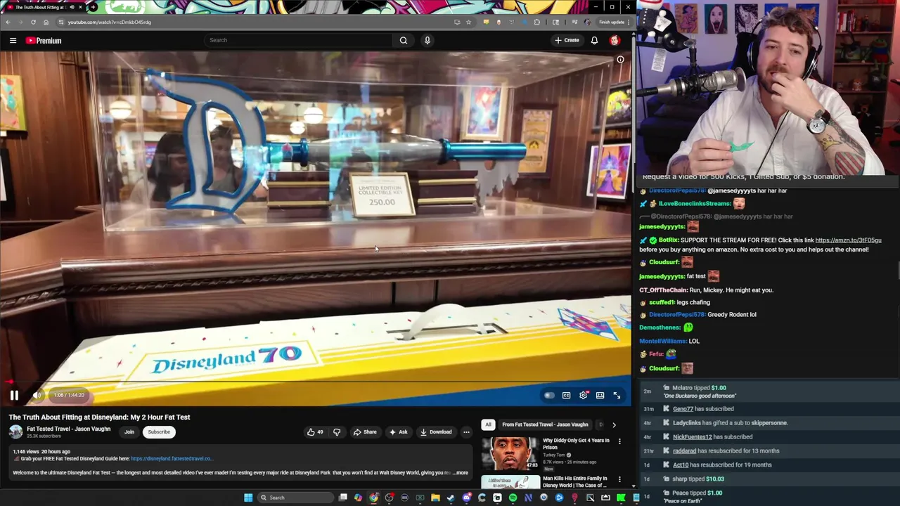Show more filter chips arrow

point(614,424)
